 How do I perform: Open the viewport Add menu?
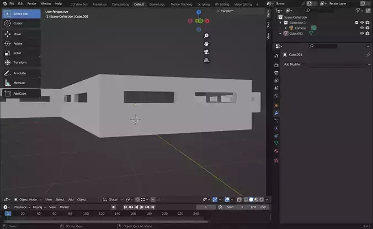pos(71,200)
